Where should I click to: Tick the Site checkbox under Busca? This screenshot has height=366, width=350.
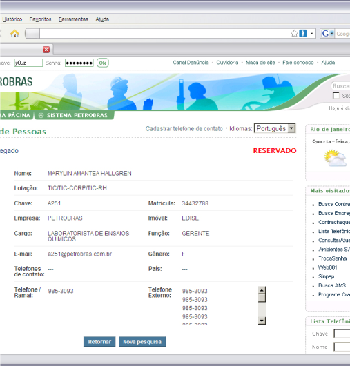click(x=336, y=96)
